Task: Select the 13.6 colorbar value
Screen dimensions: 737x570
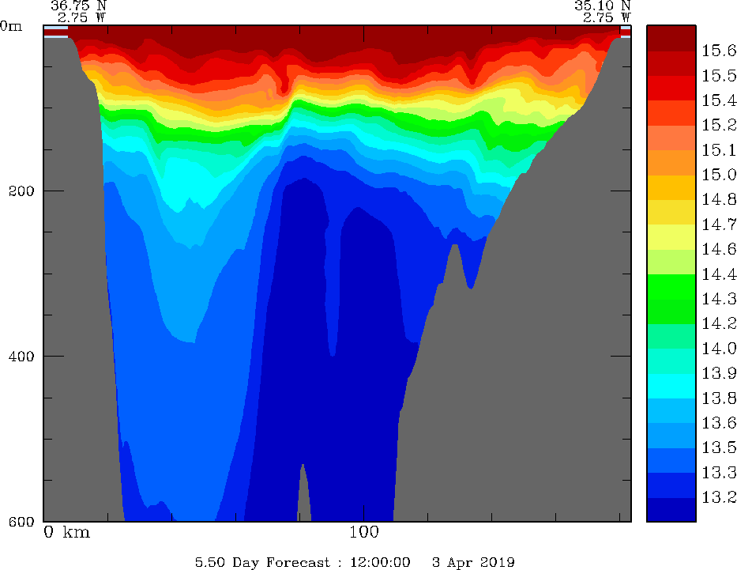Action: 719,423
